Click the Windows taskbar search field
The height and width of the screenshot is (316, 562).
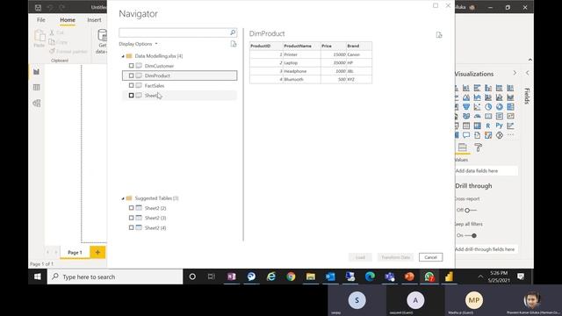(x=115, y=277)
